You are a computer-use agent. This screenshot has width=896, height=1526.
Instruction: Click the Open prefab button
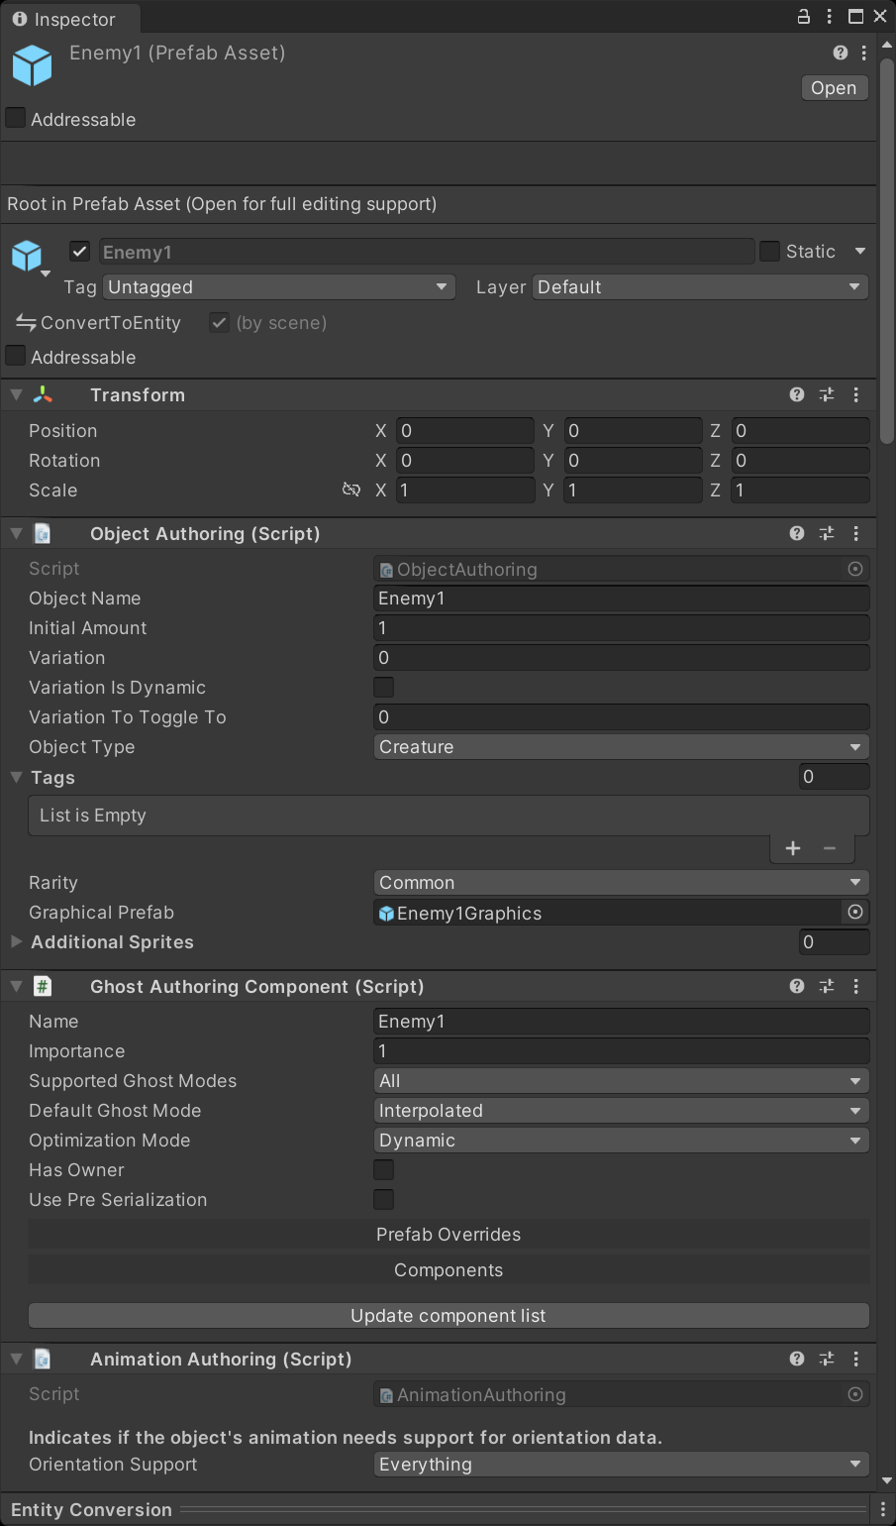point(834,88)
